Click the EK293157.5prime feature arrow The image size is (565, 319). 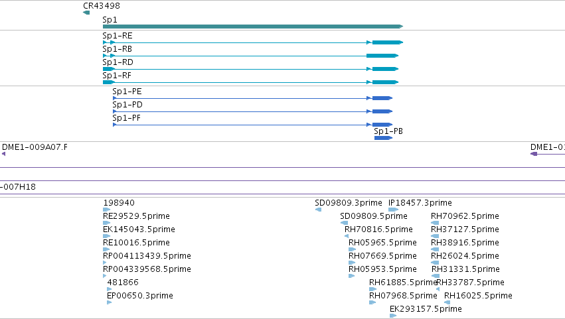point(393,316)
